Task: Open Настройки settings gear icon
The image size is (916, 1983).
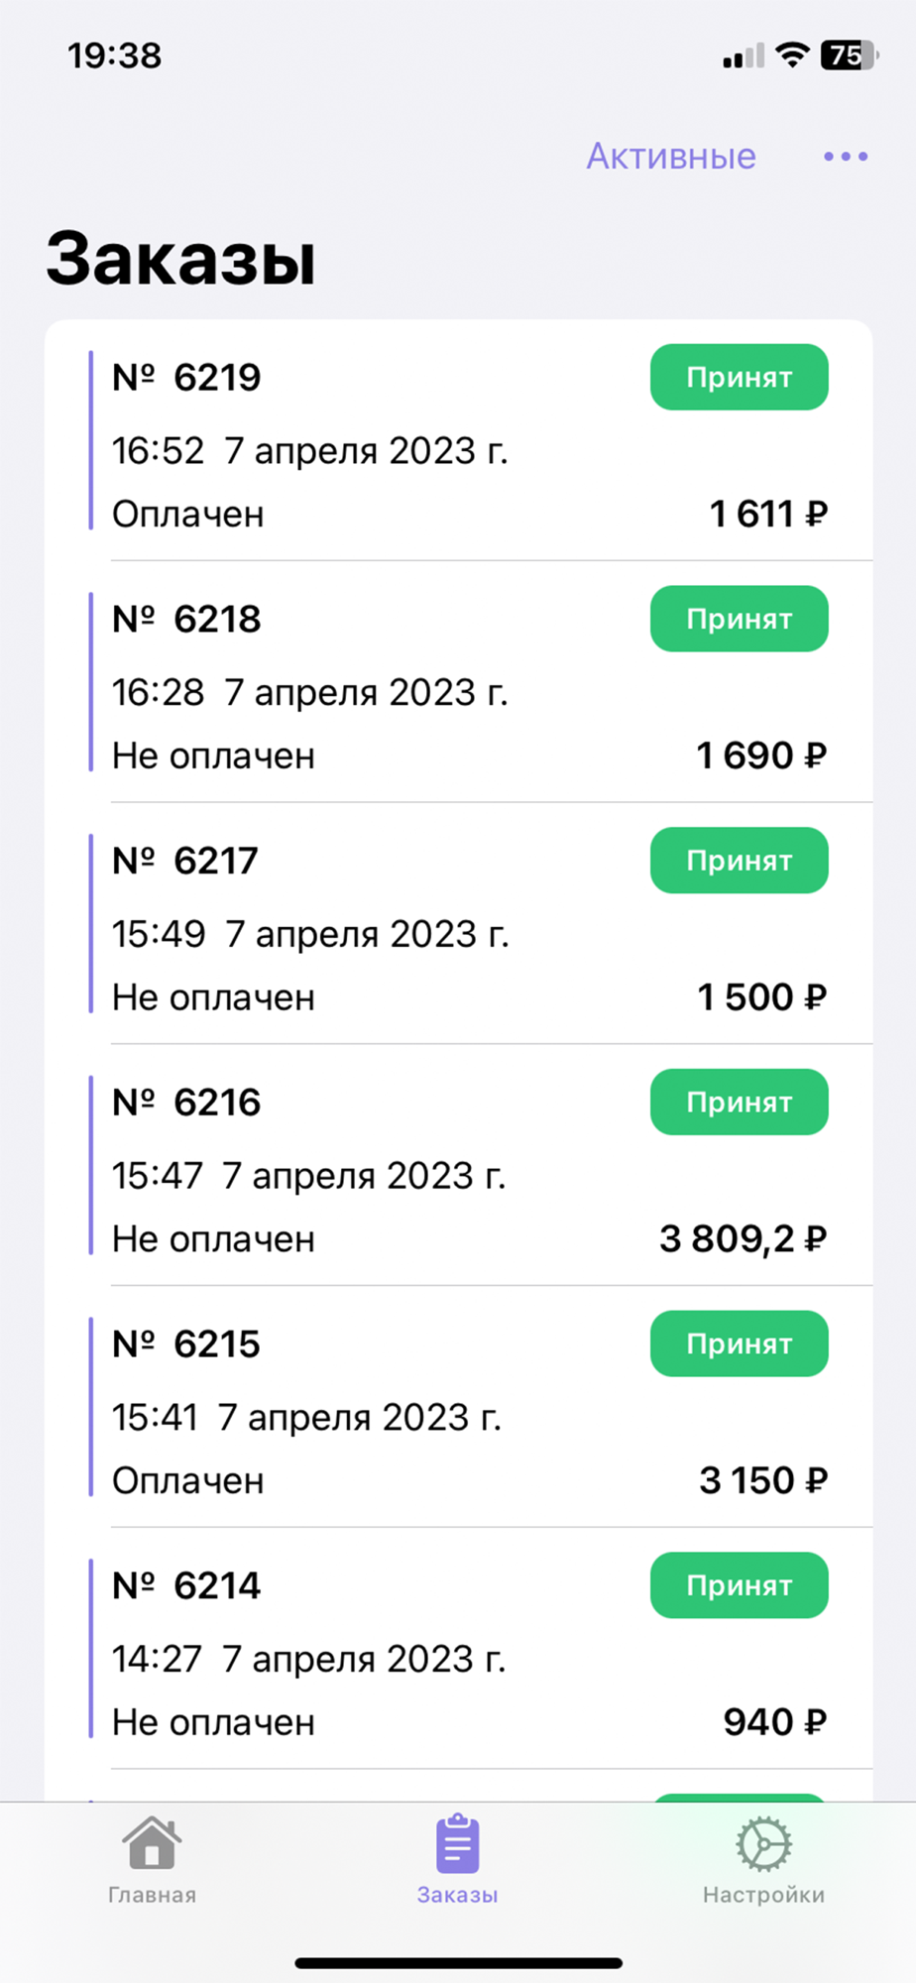Action: coord(763,1844)
